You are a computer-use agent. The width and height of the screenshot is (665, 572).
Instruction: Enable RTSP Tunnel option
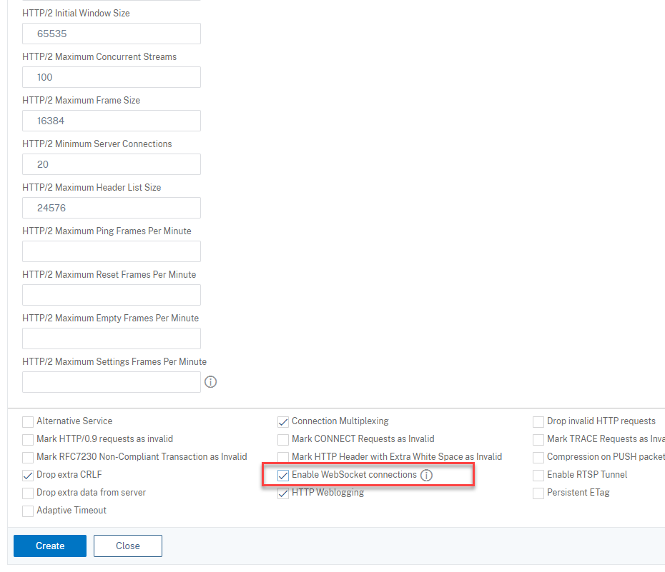click(x=538, y=474)
